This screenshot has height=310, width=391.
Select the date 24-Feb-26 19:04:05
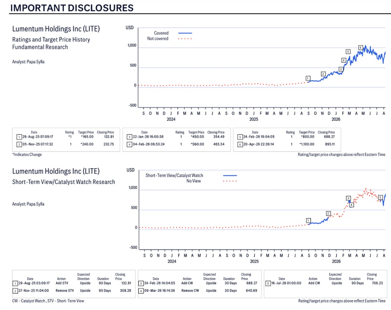pos(259,137)
